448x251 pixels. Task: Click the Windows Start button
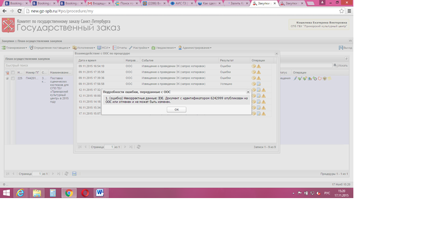pyautogui.click(x=6, y=193)
